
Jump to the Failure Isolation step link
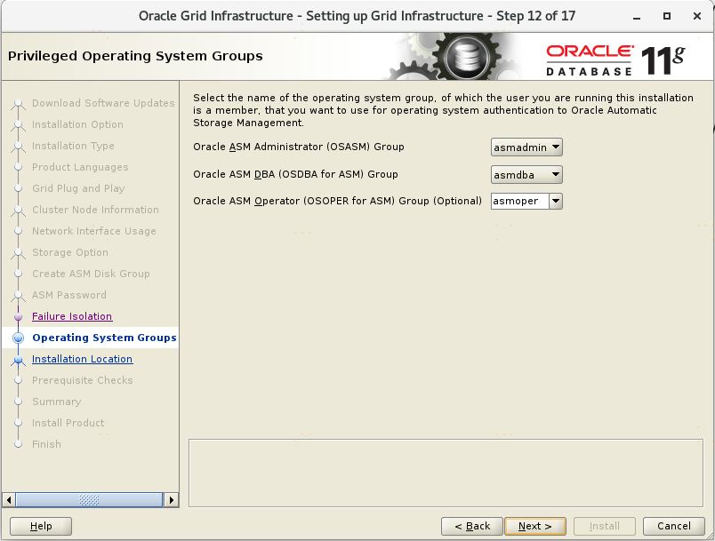click(x=72, y=316)
